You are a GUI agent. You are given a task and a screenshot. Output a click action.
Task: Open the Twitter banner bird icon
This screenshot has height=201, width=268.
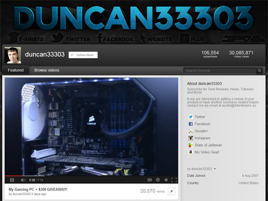click(x=57, y=38)
